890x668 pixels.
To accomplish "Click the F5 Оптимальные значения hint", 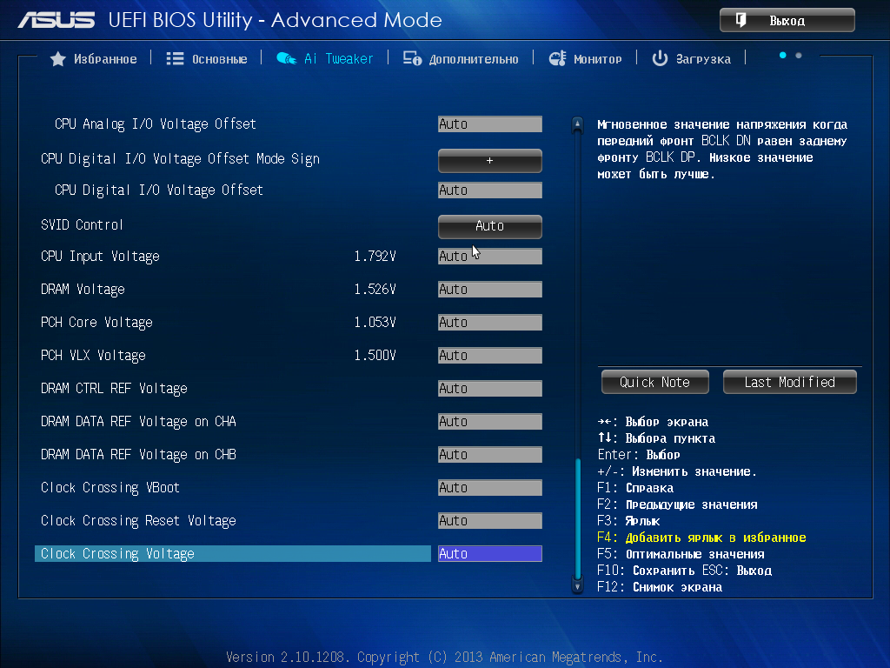I will click(x=681, y=554).
